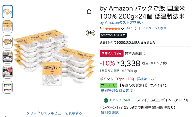
Task: Click the 24 pack badge icon
Action: [90, 33]
